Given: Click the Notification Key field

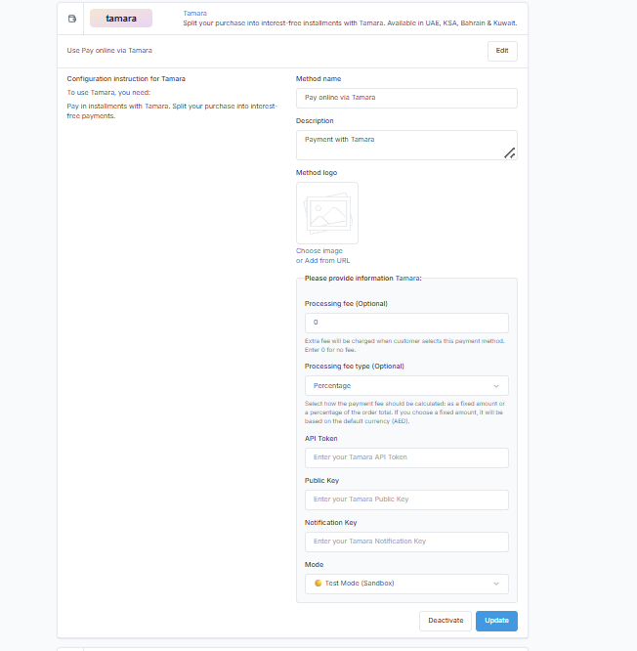Looking at the screenshot, I should click(x=406, y=542).
